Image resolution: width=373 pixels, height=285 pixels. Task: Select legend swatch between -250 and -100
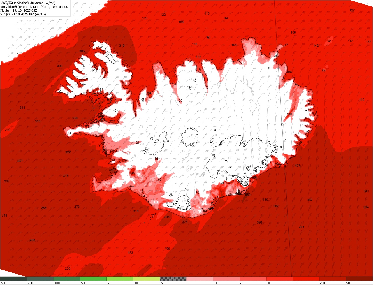click(40, 279)
